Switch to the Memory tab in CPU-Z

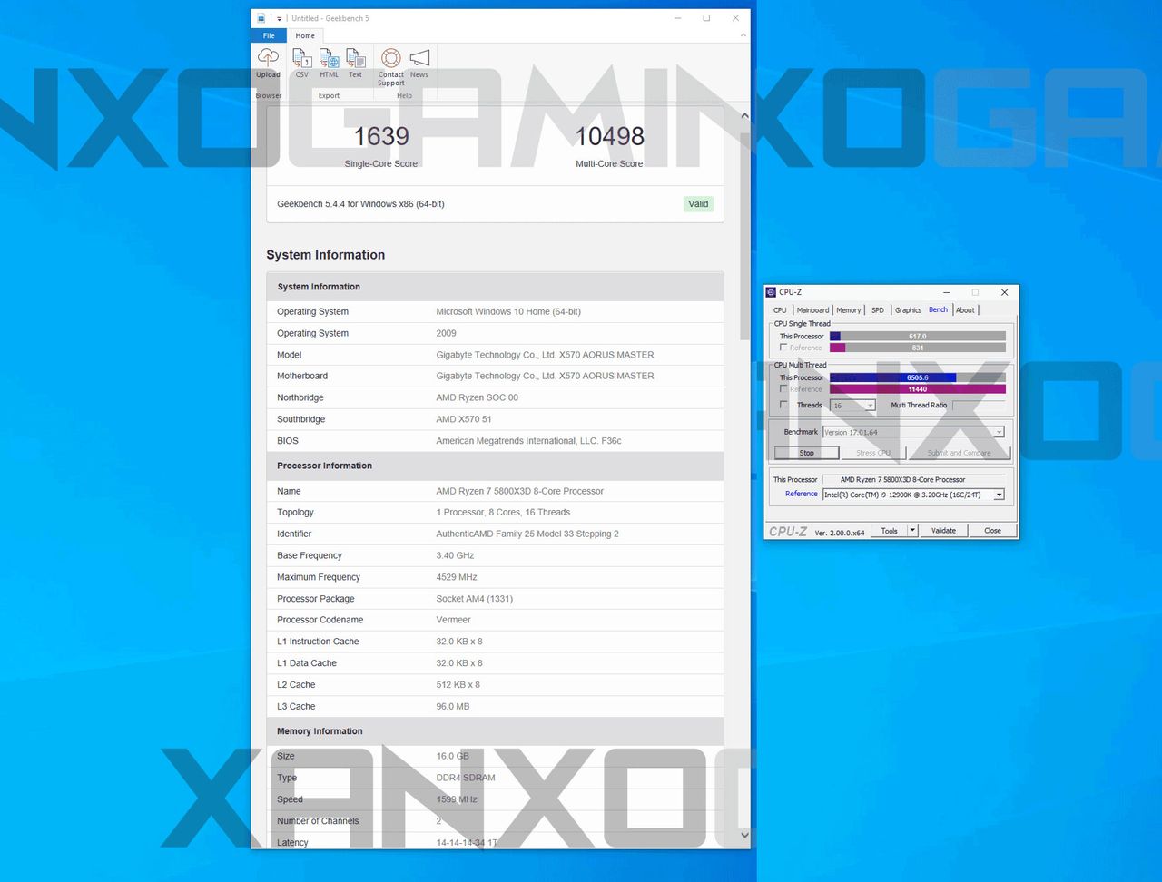coord(849,310)
